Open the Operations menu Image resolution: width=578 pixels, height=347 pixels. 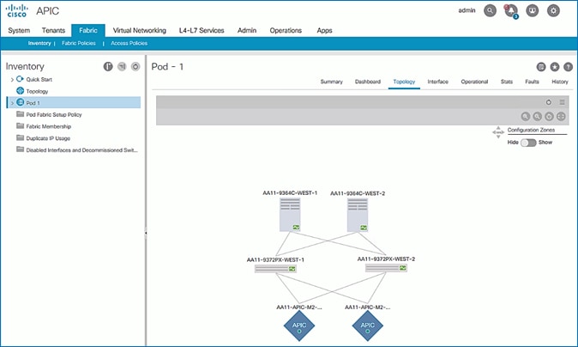286,30
